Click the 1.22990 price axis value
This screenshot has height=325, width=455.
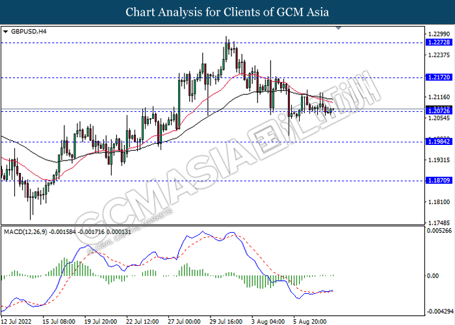(439, 34)
